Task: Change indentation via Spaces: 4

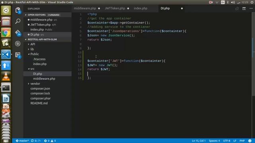Action: 214,141
